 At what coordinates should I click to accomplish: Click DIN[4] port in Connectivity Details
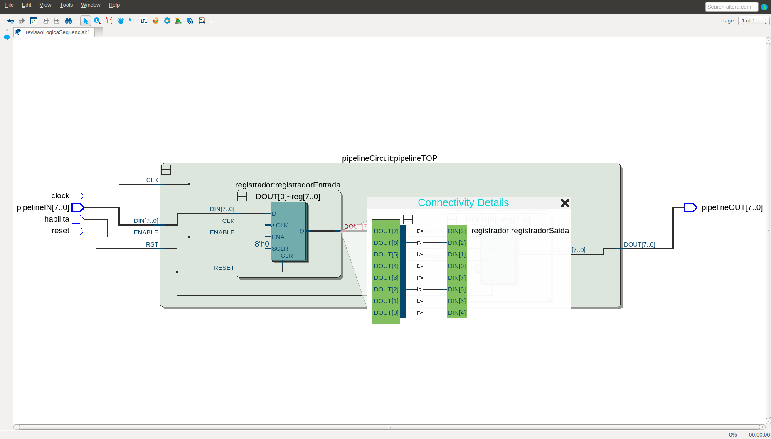point(457,313)
